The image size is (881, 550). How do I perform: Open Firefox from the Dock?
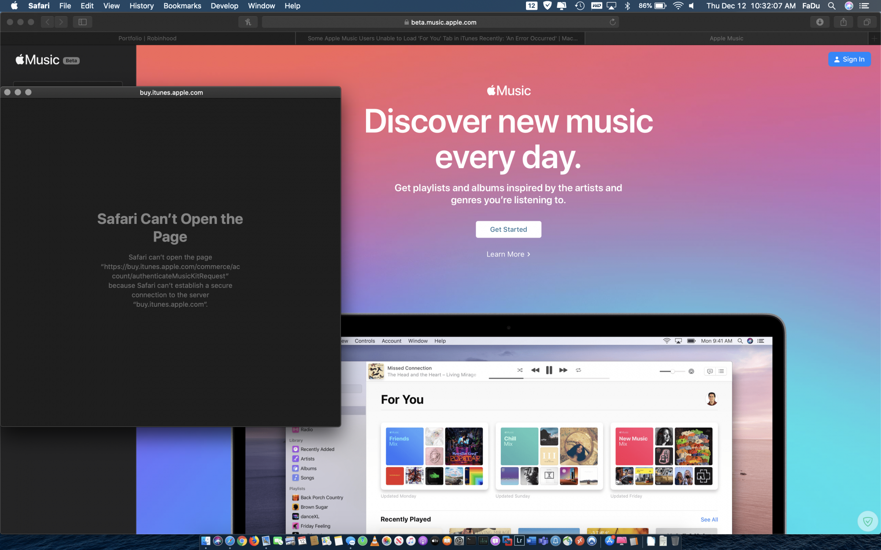254,541
